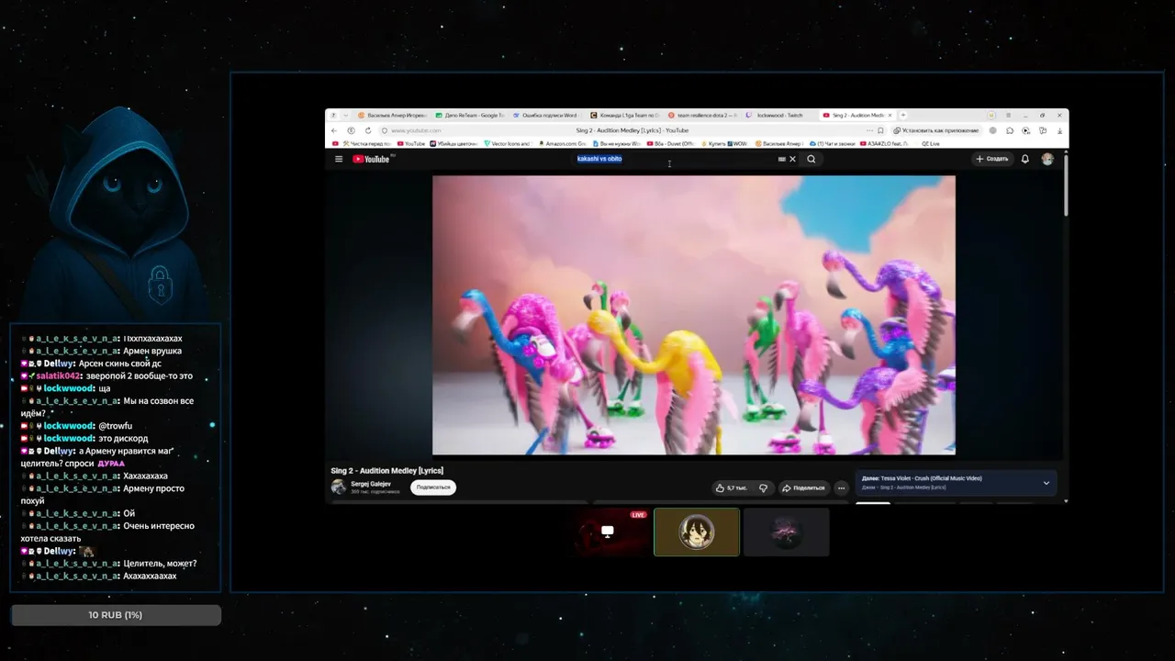This screenshot has height=661, width=1175.
Task: Open the YouTube hamburger guide menu
Action: [x=339, y=159]
